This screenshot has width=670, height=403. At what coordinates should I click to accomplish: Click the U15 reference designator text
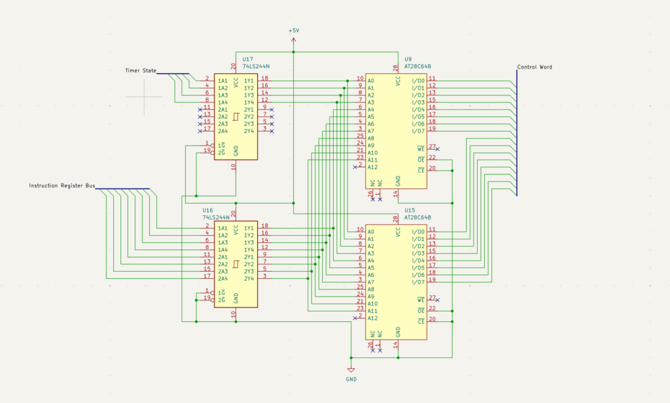point(410,210)
